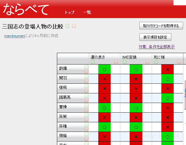This screenshot has height=145, width=186.
Task: Click 劉備's red × cell under 死に様
Action: [168, 69]
